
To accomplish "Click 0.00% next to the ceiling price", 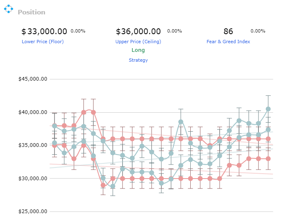I will point(175,31).
